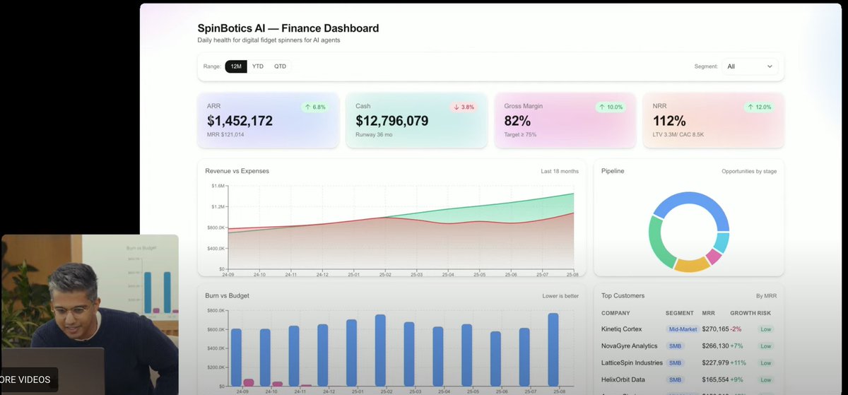Viewport: 848px width, 395px height.
Task: Click the 24-09 pink burn bar
Action: [248, 382]
